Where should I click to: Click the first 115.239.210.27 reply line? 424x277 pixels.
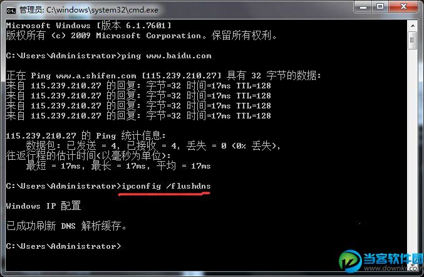(x=138, y=86)
